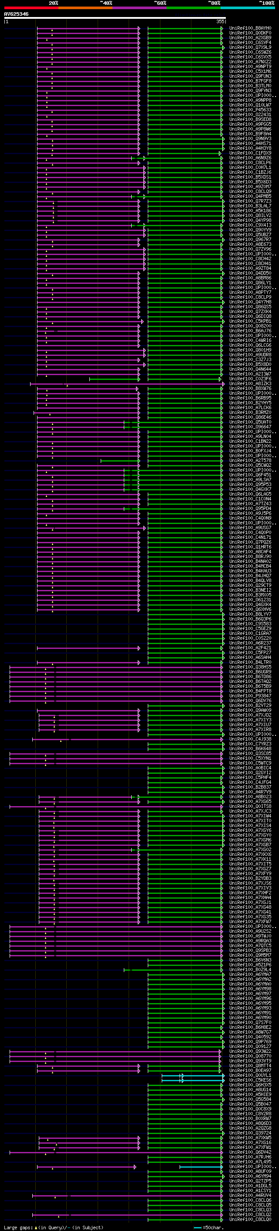Click the cyan ~100% identity legend band
This screenshot has height=1231, width=279.
point(248,8)
